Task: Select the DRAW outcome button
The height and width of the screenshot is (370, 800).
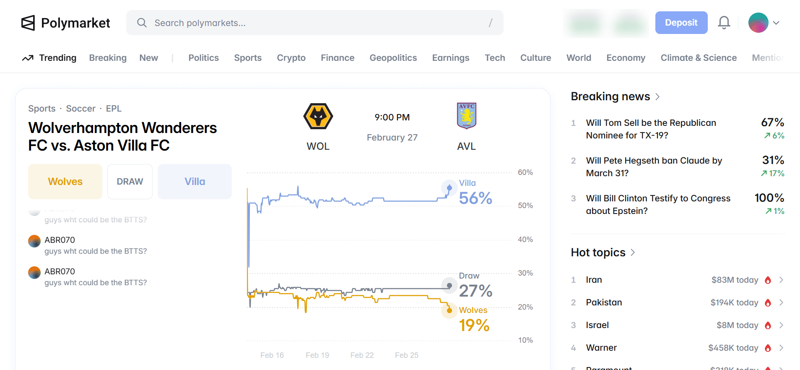Action: (130, 182)
